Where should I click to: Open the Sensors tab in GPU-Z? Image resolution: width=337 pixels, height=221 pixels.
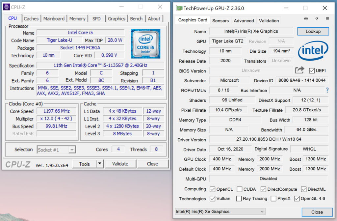point(220,20)
